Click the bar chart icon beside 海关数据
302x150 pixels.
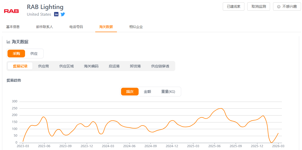[x=8, y=42]
